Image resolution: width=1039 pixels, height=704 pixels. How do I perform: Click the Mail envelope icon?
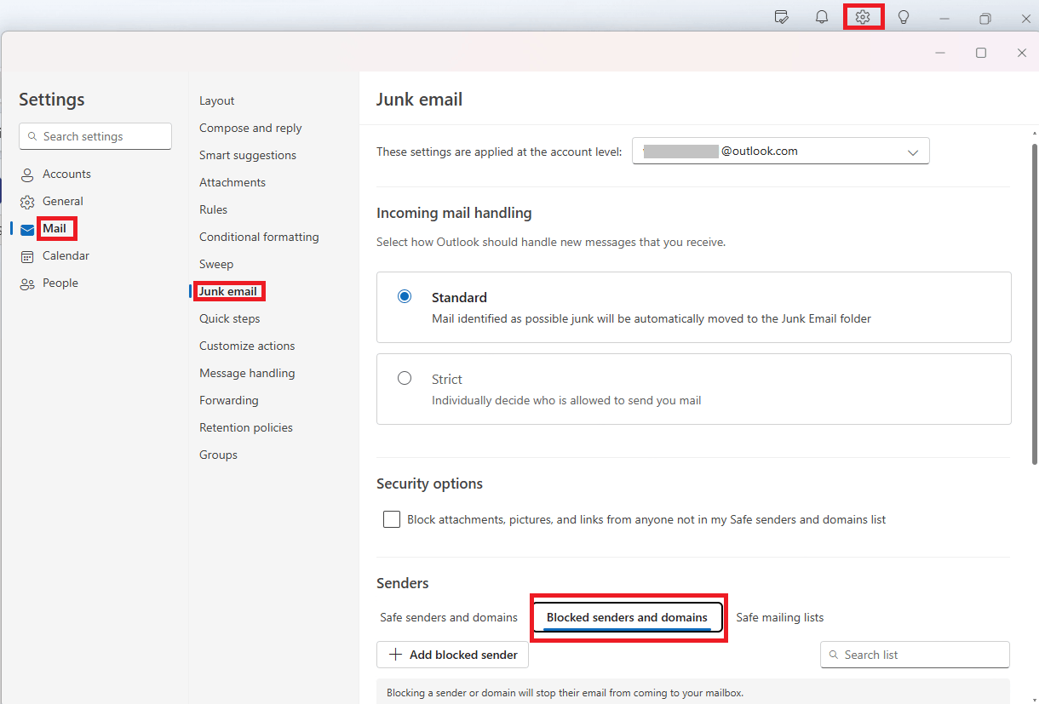pyautogui.click(x=28, y=228)
